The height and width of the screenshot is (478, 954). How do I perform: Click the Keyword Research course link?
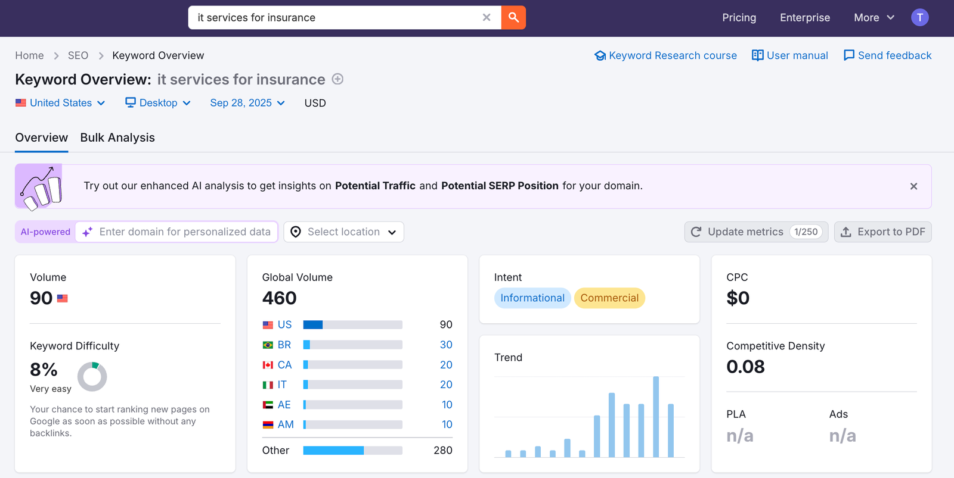click(x=666, y=55)
